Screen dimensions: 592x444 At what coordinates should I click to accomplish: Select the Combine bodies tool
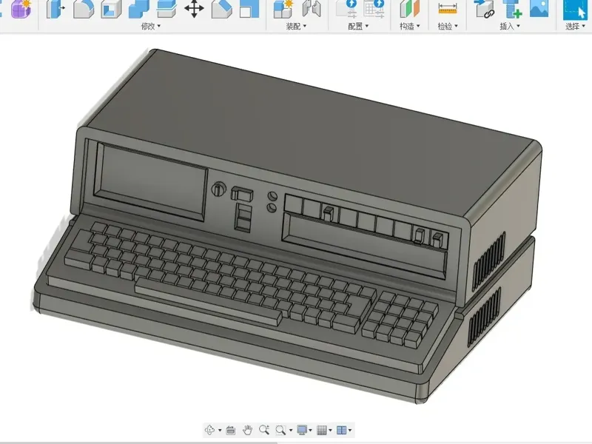click(138, 9)
